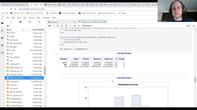The width and height of the screenshot is (197, 110).
Task: Click the kernel status circle indicator
Action: [x=194, y=26]
